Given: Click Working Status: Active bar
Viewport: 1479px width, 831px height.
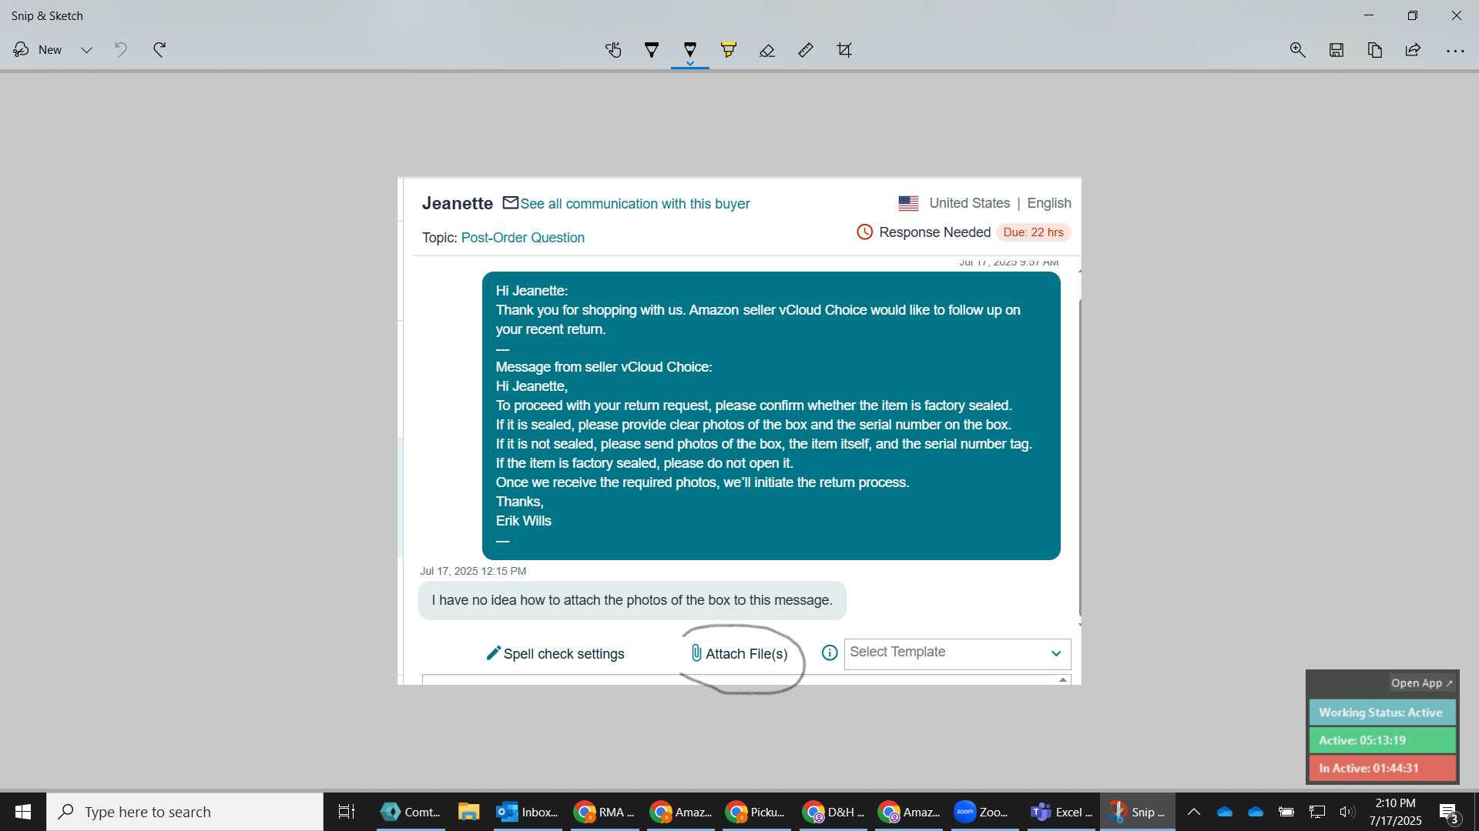Looking at the screenshot, I should click(1382, 713).
